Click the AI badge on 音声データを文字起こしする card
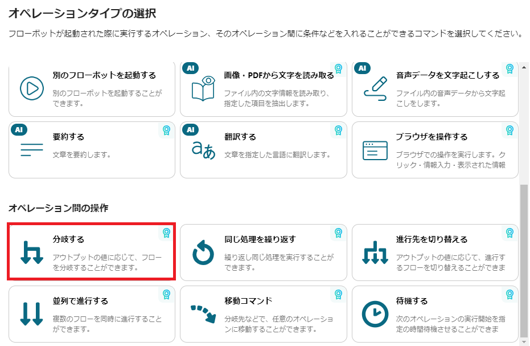This screenshot has width=530, height=346. tap(362, 68)
